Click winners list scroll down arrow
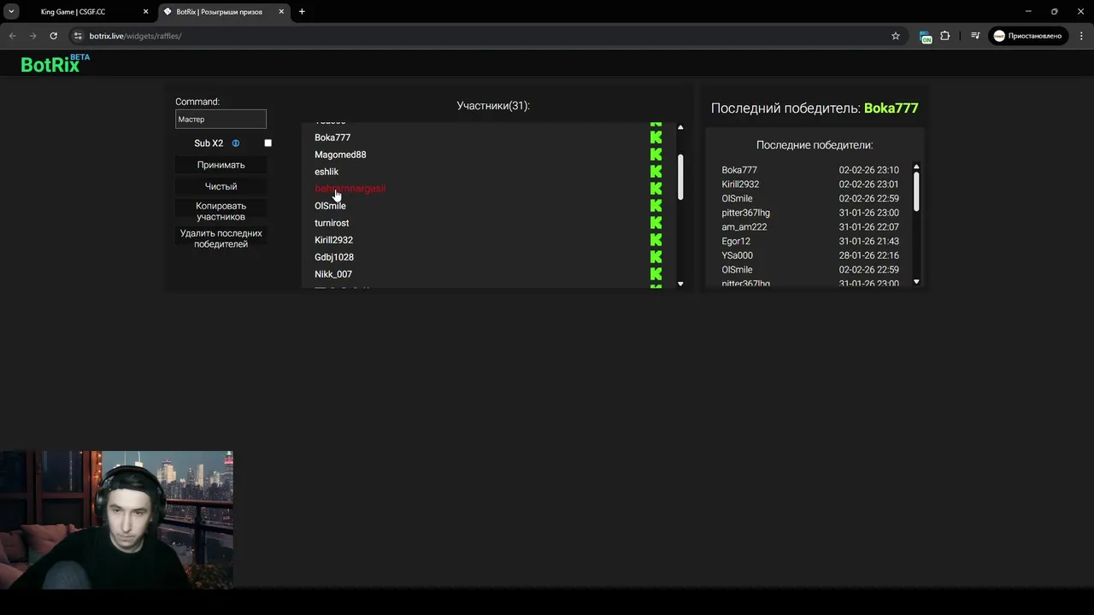Image resolution: width=1094 pixels, height=615 pixels. (x=916, y=282)
